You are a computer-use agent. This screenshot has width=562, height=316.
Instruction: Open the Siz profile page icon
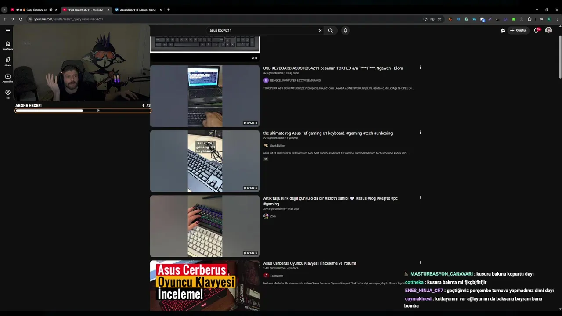point(7,94)
